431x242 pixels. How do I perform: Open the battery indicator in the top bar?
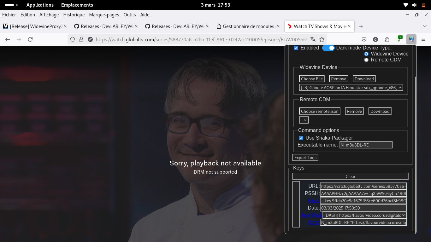click(x=423, y=5)
